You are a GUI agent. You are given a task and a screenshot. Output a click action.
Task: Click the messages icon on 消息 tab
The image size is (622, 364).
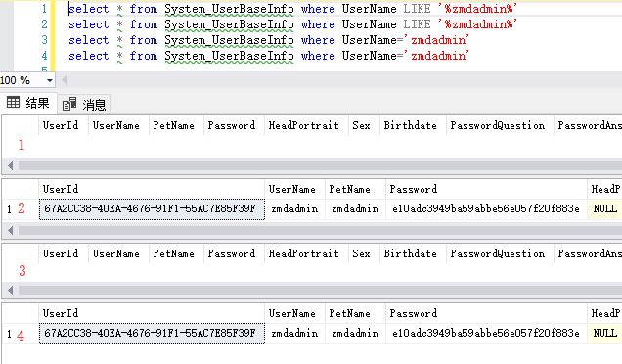69,104
